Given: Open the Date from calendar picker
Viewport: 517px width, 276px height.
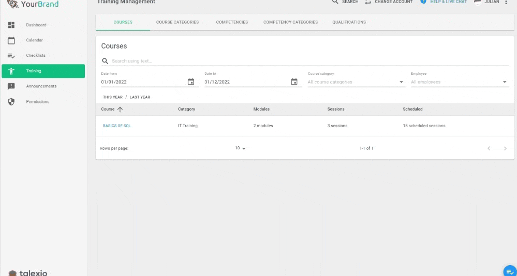Looking at the screenshot, I should (x=191, y=82).
